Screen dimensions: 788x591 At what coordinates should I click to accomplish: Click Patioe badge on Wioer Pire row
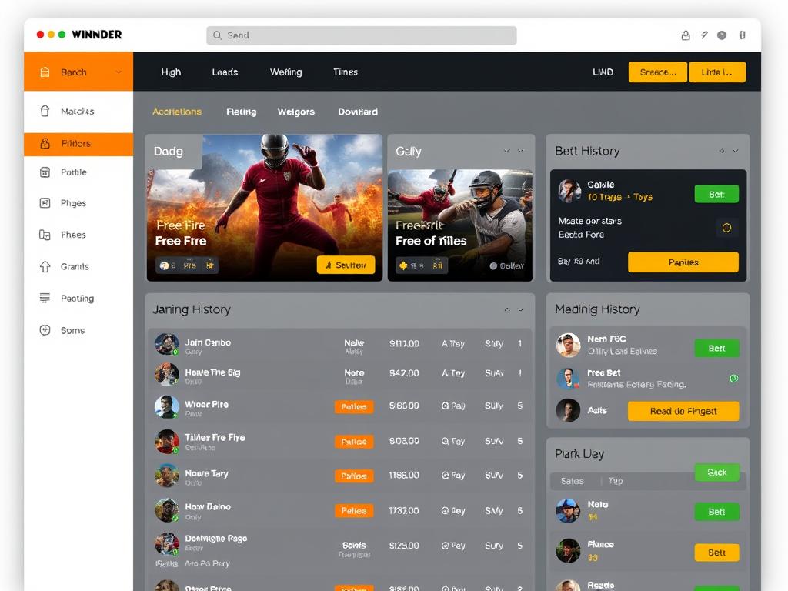tap(354, 406)
